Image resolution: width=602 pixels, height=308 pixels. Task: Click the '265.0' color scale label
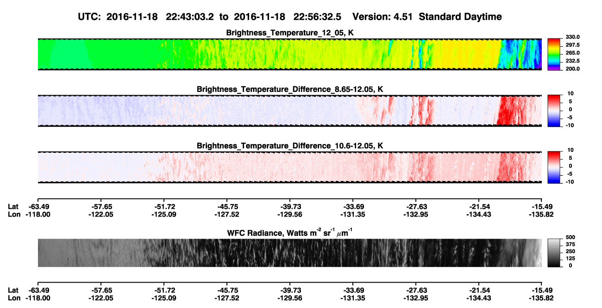pos(572,53)
